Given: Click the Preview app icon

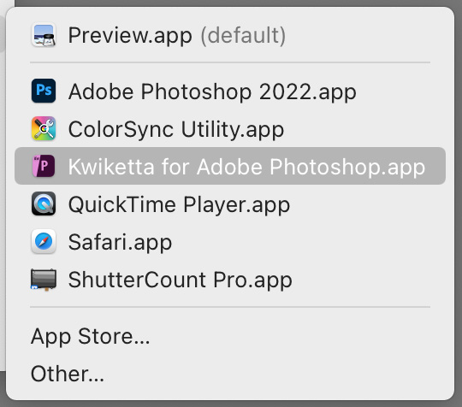Looking at the screenshot, I should pyautogui.click(x=44, y=35).
